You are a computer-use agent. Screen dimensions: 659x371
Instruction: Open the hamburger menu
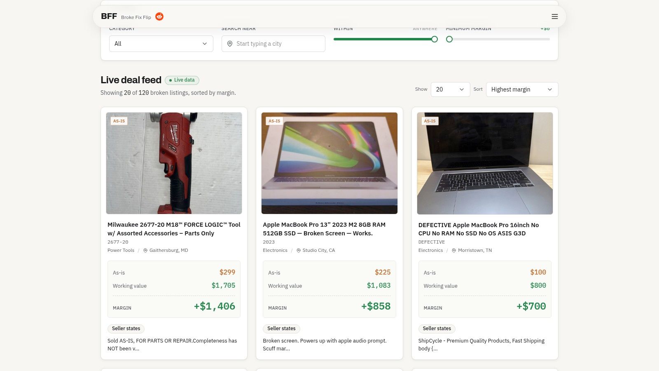tap(555, 16)
